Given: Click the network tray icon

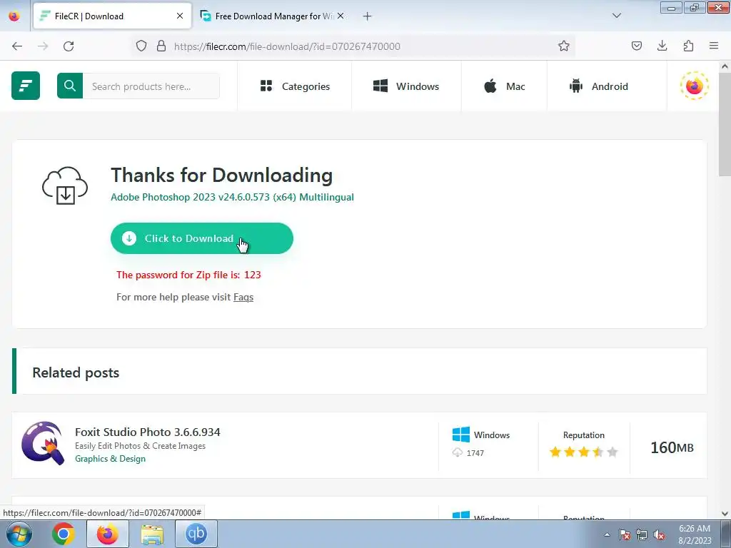Looking at the screenshot, I should pyautogui.click(x=642, y=535).
